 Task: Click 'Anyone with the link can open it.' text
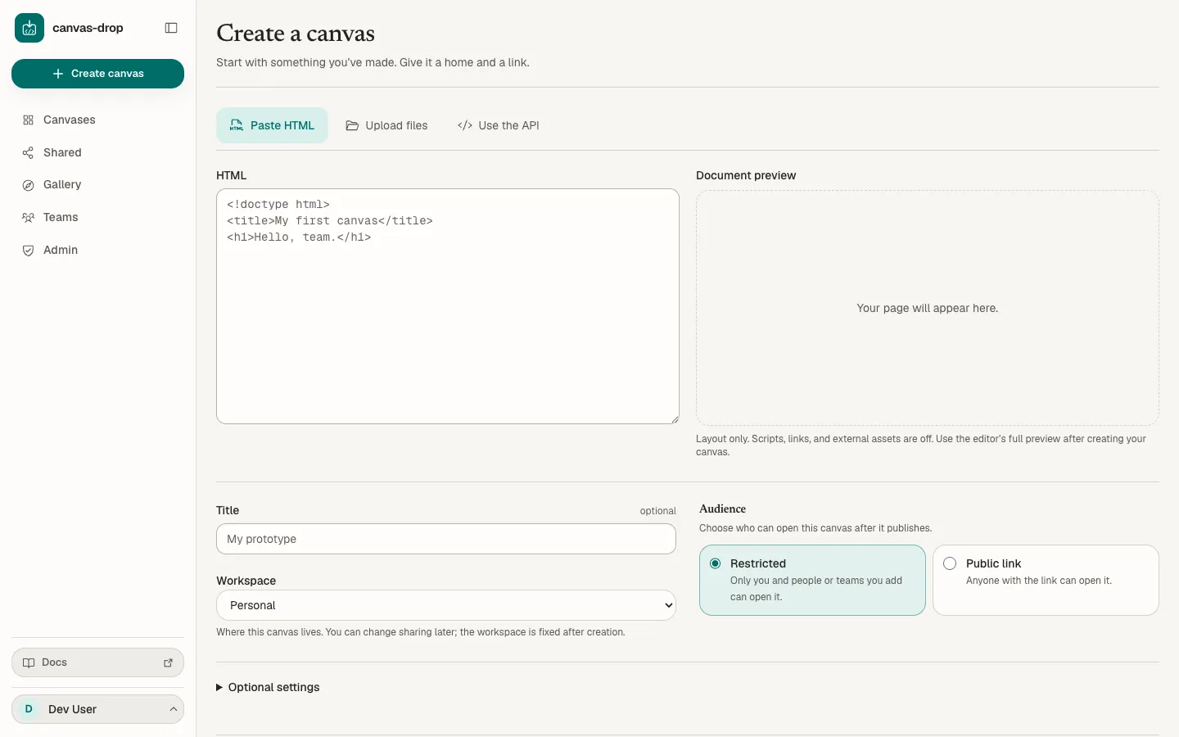(1039, 581)
